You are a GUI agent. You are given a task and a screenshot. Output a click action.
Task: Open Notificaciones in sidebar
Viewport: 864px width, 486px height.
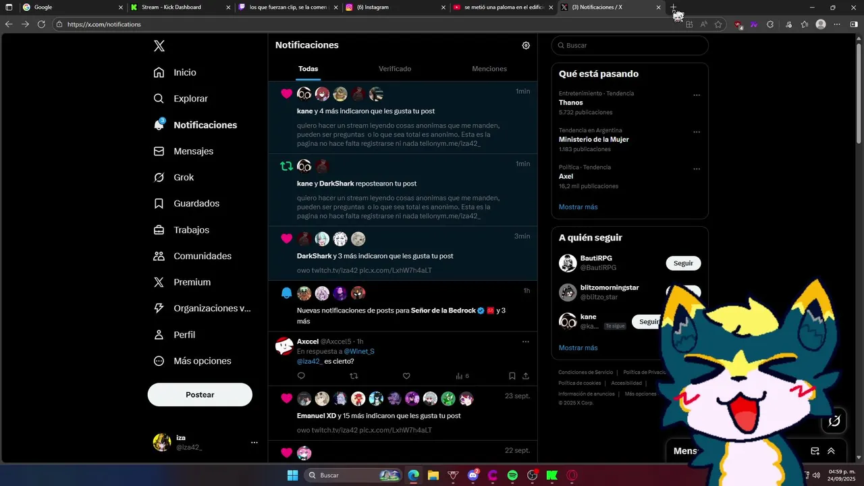point(195,125)
